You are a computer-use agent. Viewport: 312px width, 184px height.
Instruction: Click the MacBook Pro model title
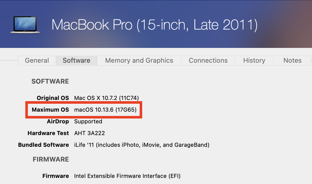154,25
